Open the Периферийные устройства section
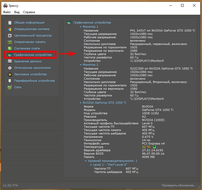Screen dimensions: 202x190 [x=34, y=81]
